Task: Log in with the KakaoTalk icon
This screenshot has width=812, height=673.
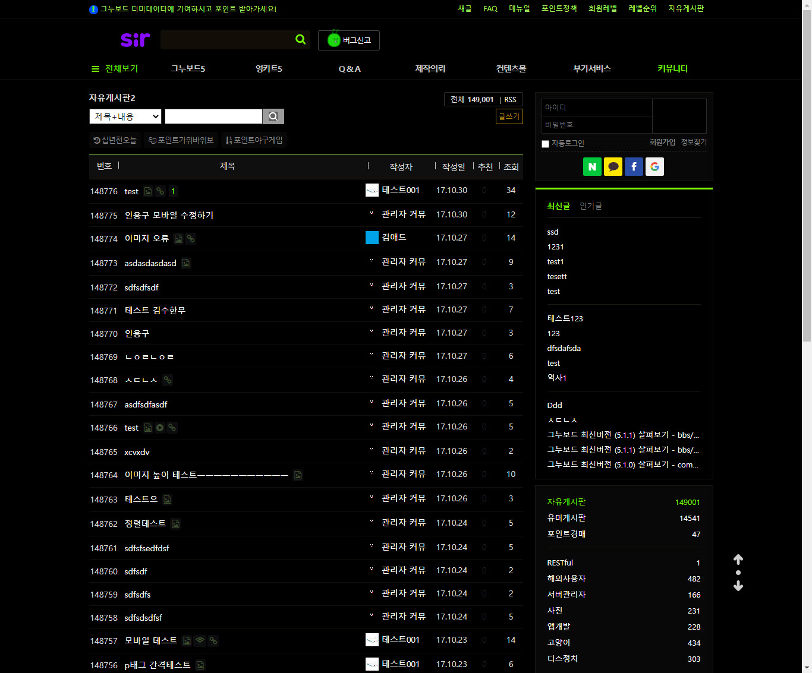Action: click(613, 167)
